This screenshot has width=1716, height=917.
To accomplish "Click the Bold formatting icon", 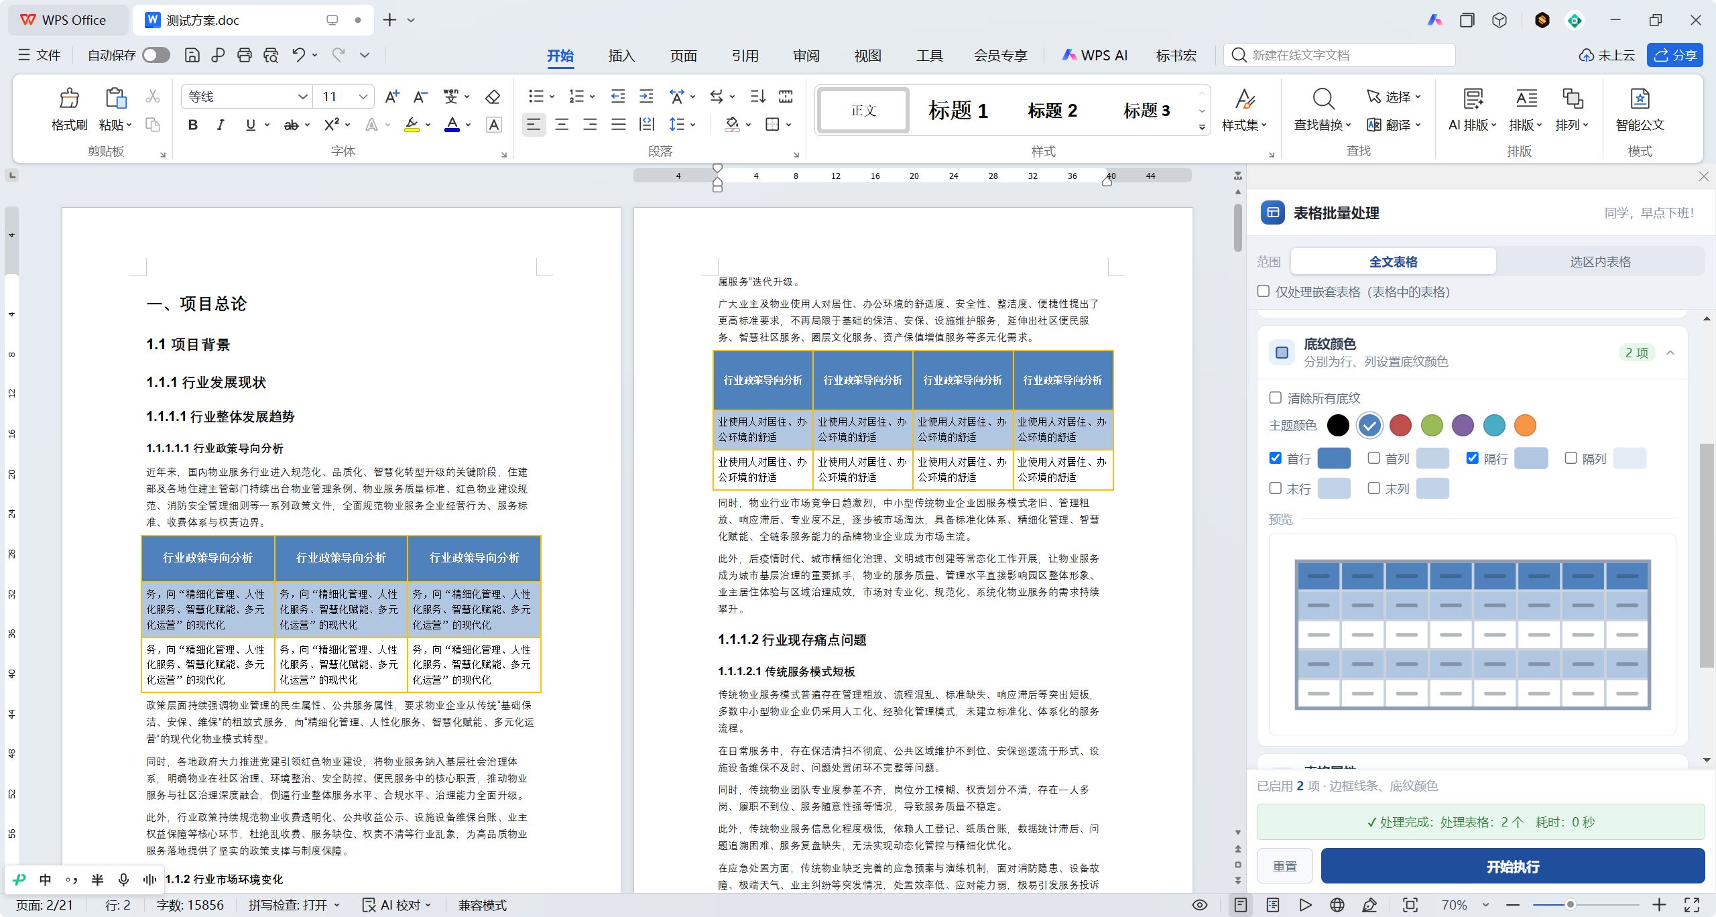I will (192, 125).
